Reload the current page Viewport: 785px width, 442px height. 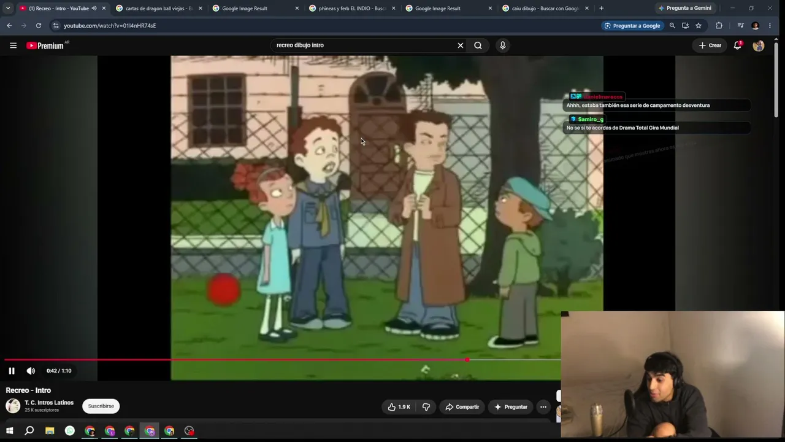coord(39,26)
